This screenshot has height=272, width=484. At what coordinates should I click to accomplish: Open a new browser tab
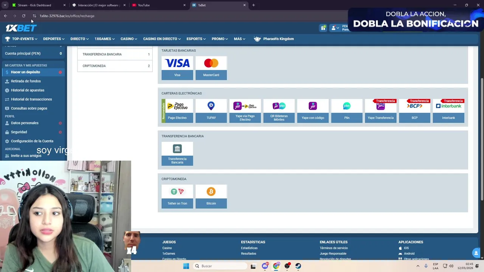(x=253, y=5)
